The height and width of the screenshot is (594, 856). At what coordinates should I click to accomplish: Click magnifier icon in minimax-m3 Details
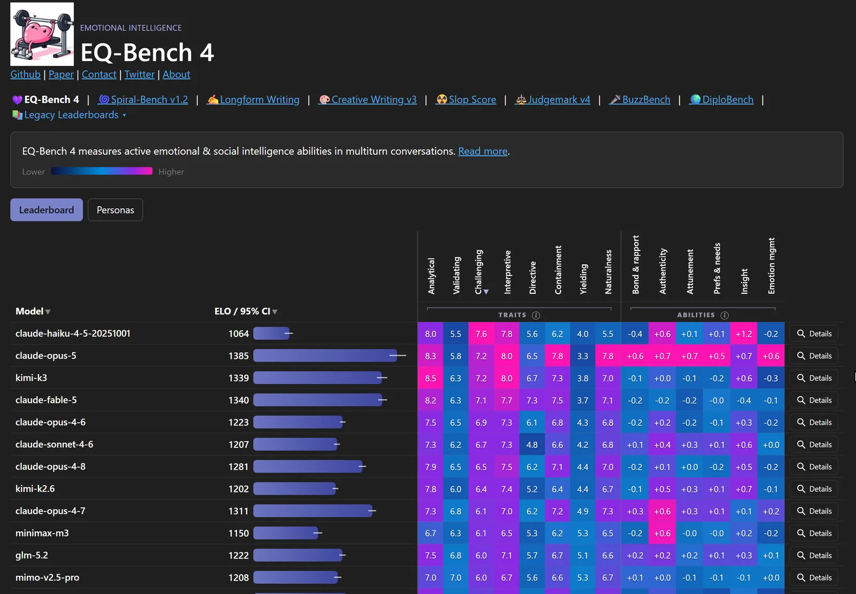(801, 534)
